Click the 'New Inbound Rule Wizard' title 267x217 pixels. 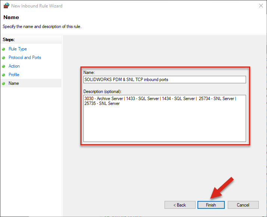[x=37, y=6]
